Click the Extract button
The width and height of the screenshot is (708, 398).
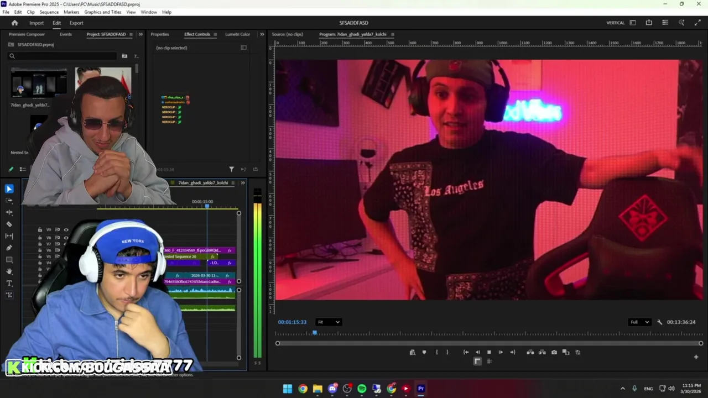point(542,352)
